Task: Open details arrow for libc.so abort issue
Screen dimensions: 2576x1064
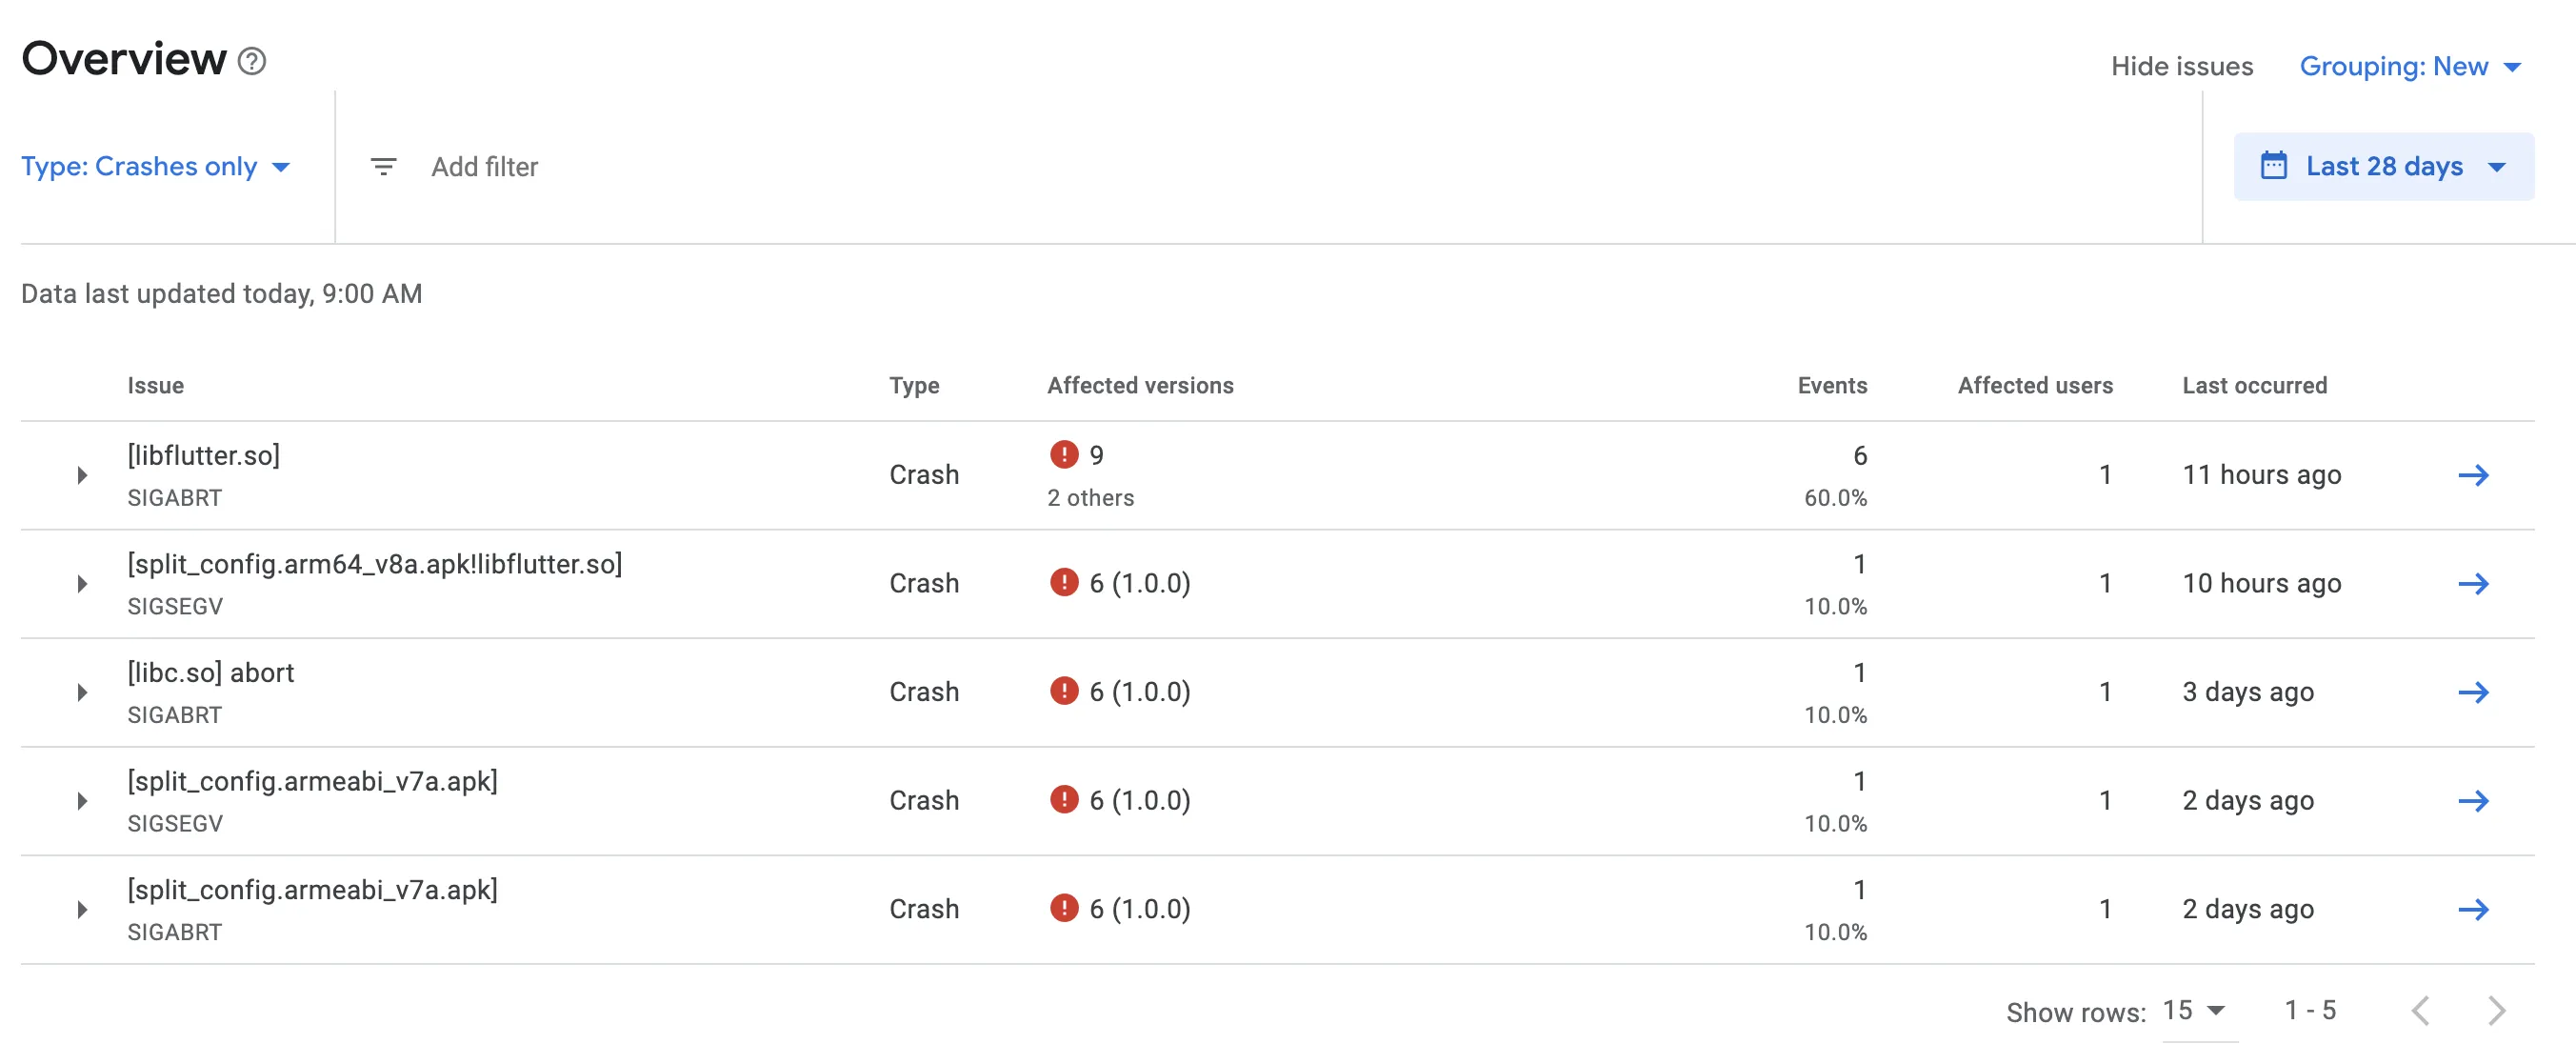Action: click(2473, 692)
